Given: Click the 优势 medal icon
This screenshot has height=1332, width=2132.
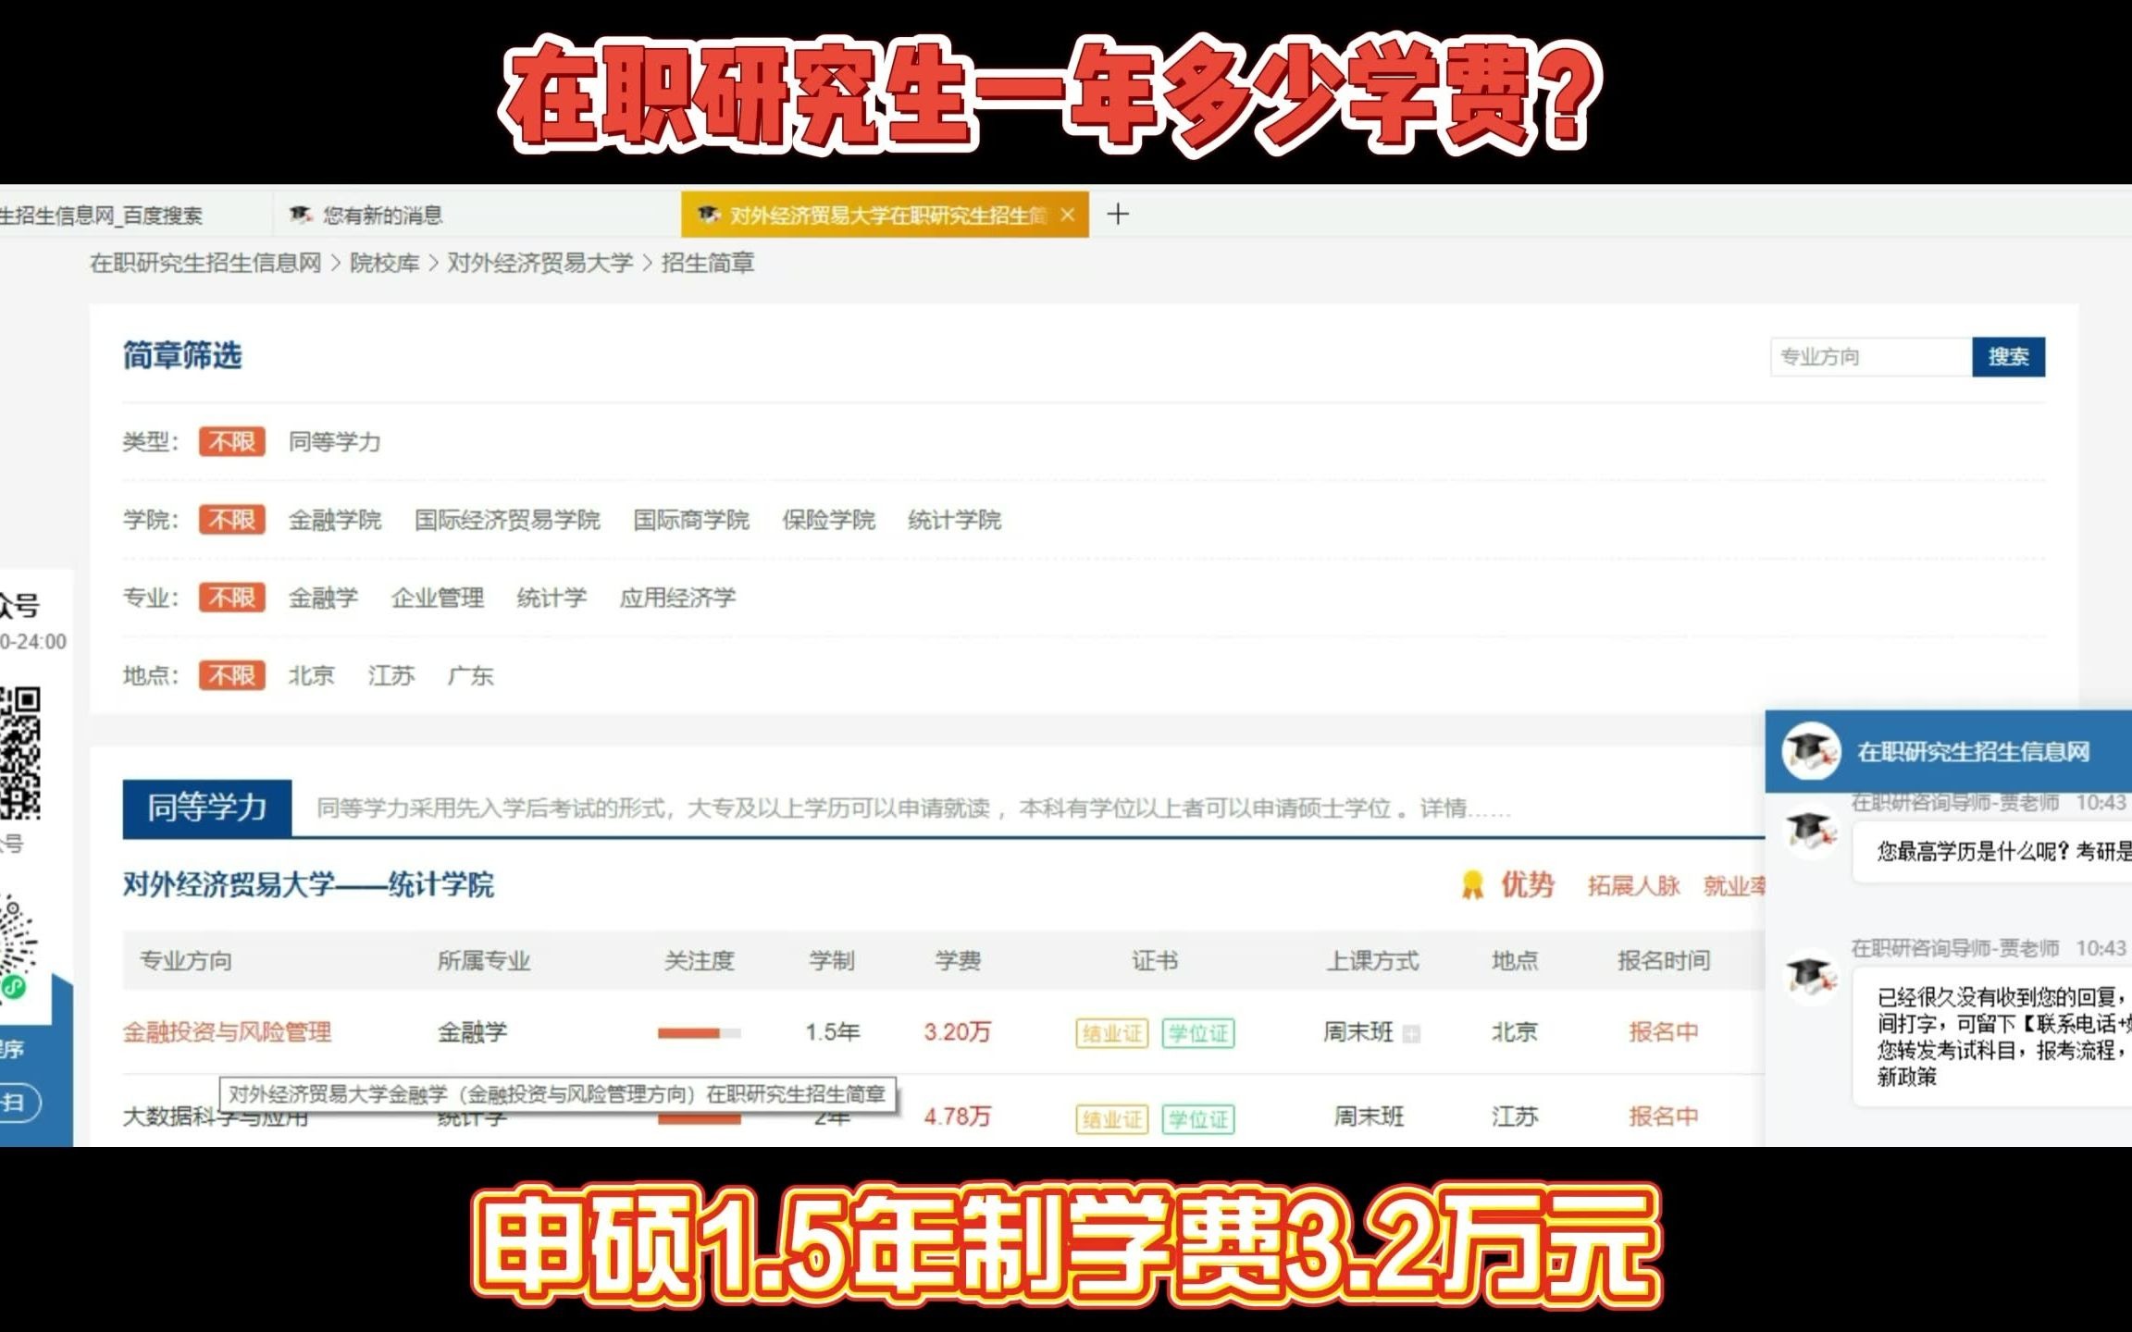Looking at the screenshot, I should (x=1472, y=885).
